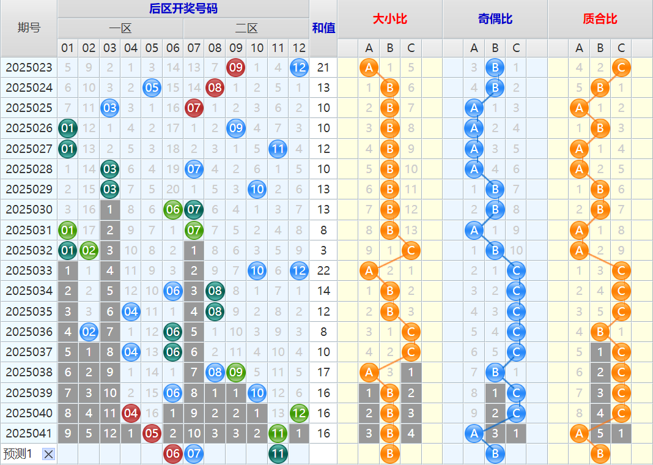
Task: Click the 奇偶比 header
Action: [x=495, y=19]
